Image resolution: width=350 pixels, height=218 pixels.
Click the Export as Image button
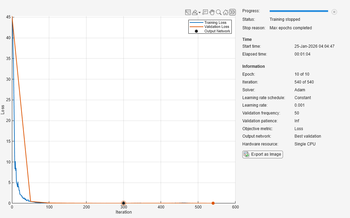(262, 154)
